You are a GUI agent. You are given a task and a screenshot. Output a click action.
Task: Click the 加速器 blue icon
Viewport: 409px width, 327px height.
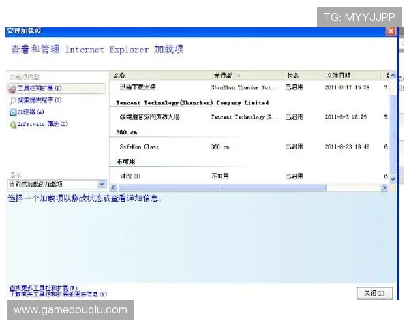pyautogui.click(x=13, y=112)
